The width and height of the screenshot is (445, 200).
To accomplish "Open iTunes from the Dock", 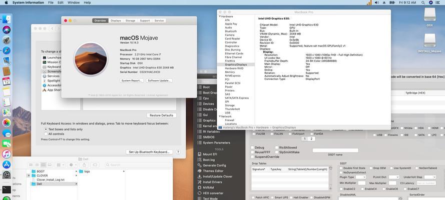I will (7, 154).
